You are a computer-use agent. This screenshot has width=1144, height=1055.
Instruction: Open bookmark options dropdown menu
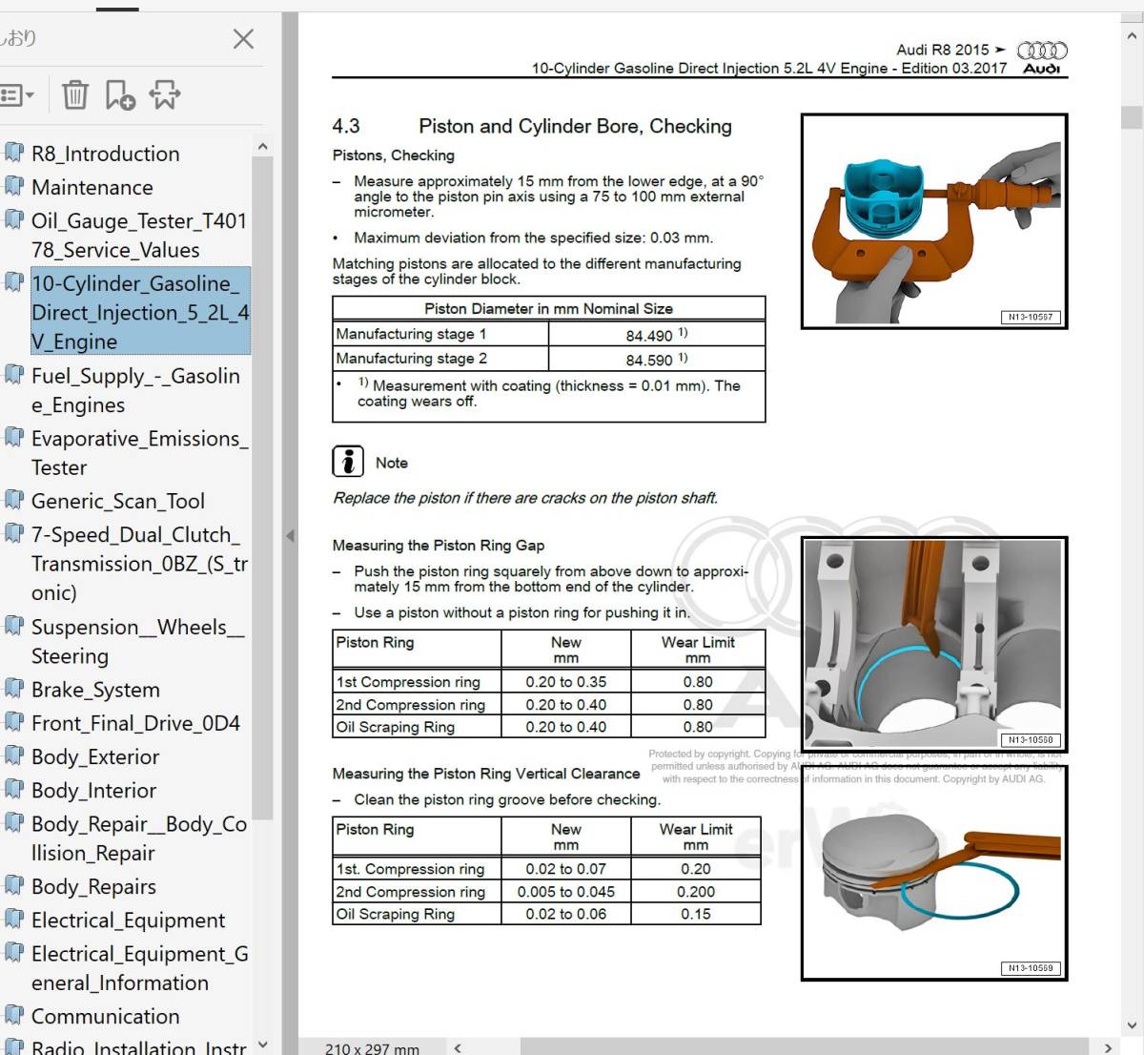pyautogui.click(x=17, y=95)
